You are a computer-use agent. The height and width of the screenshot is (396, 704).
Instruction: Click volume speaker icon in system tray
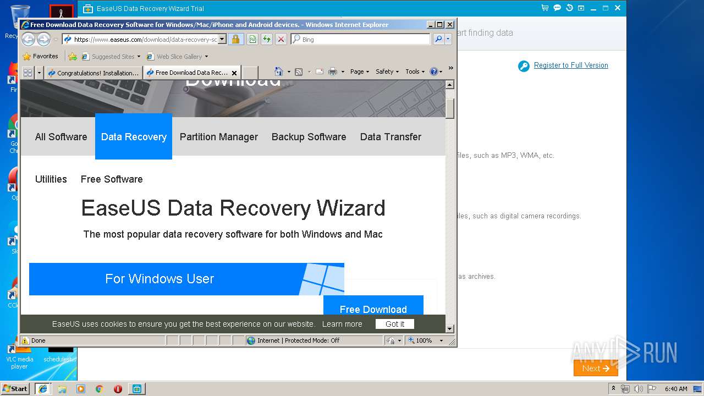(637, 389)
